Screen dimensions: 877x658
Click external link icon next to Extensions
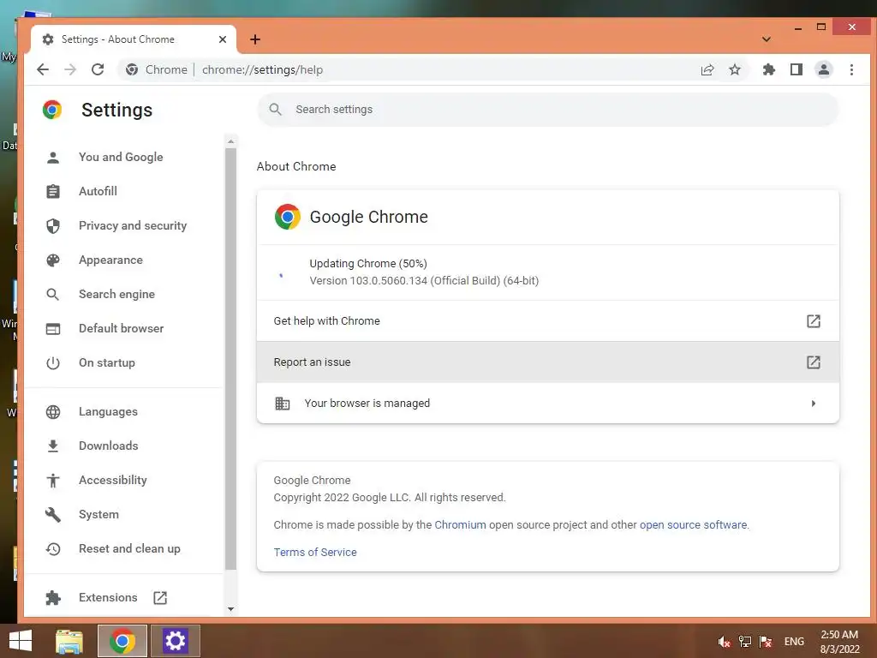160,597
